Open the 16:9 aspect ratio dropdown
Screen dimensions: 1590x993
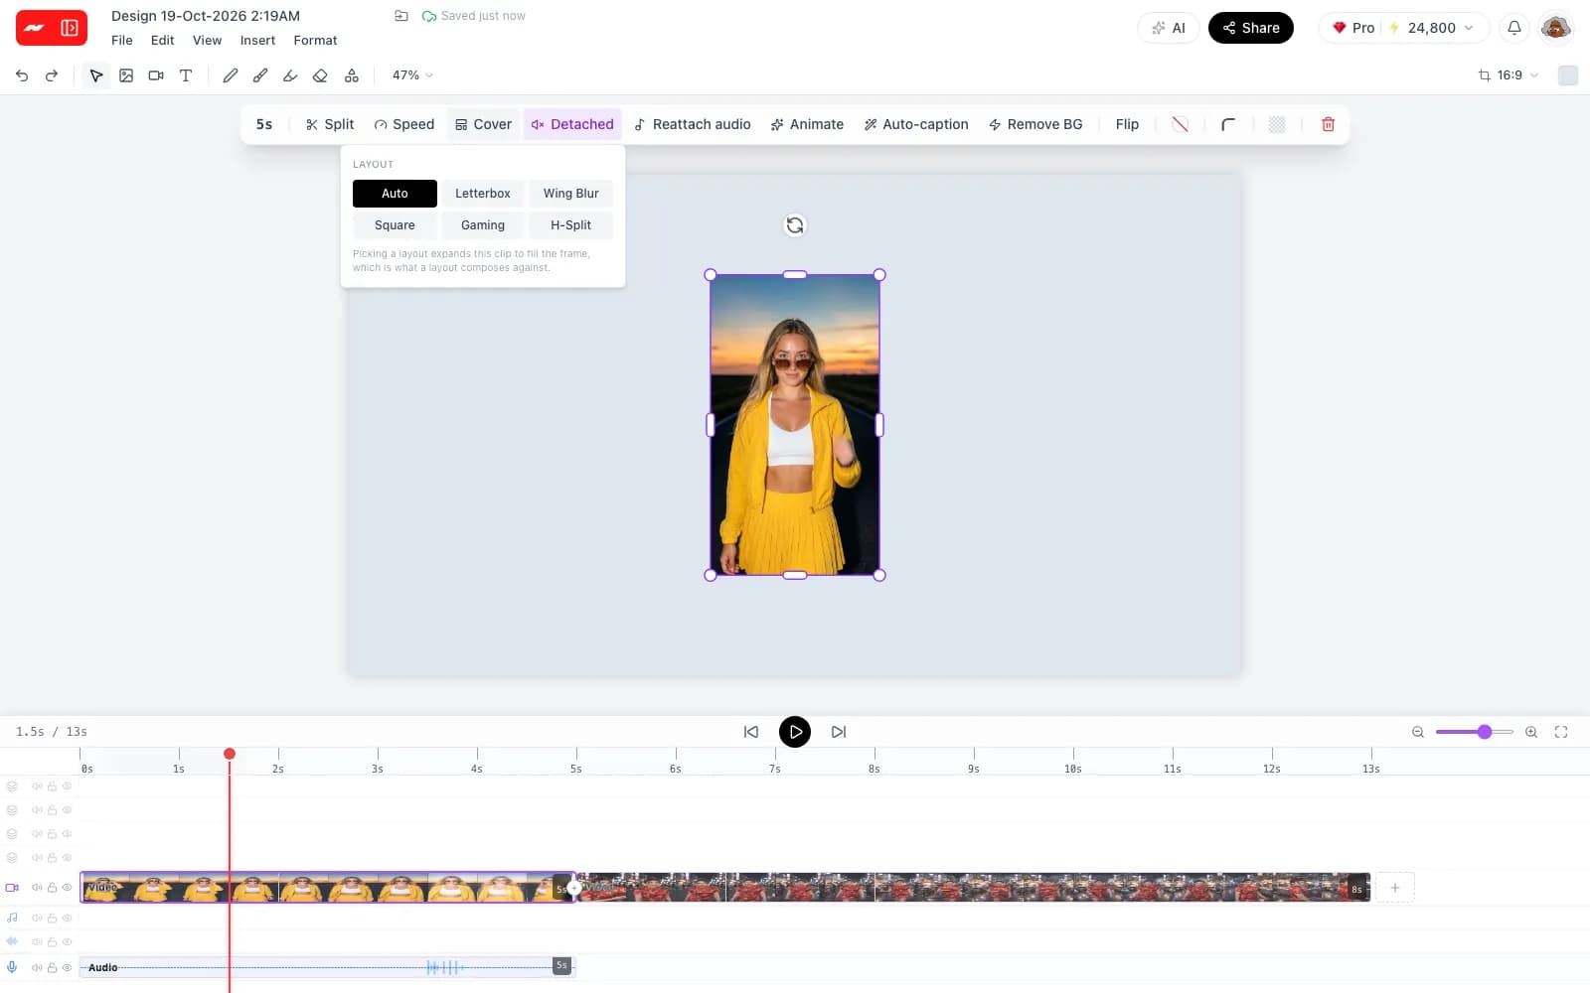pos(1509,75)
